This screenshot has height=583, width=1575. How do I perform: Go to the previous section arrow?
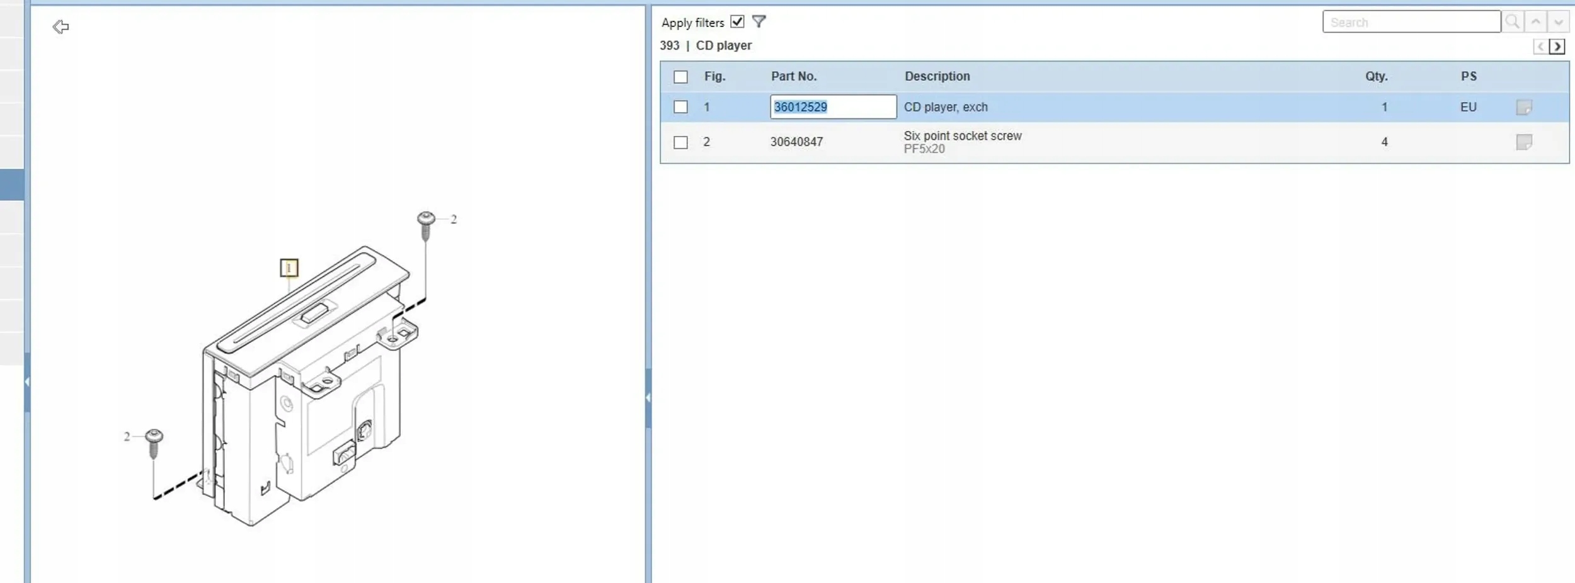click(1540, 47)
